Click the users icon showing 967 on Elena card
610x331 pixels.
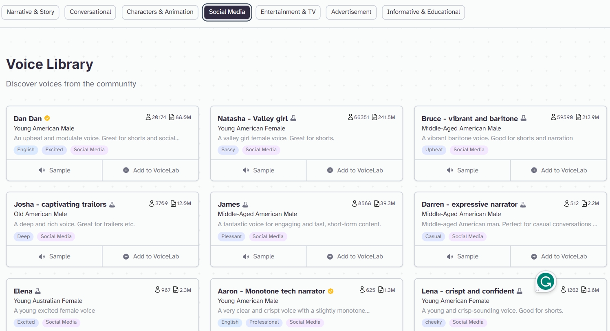coord(158,290)
